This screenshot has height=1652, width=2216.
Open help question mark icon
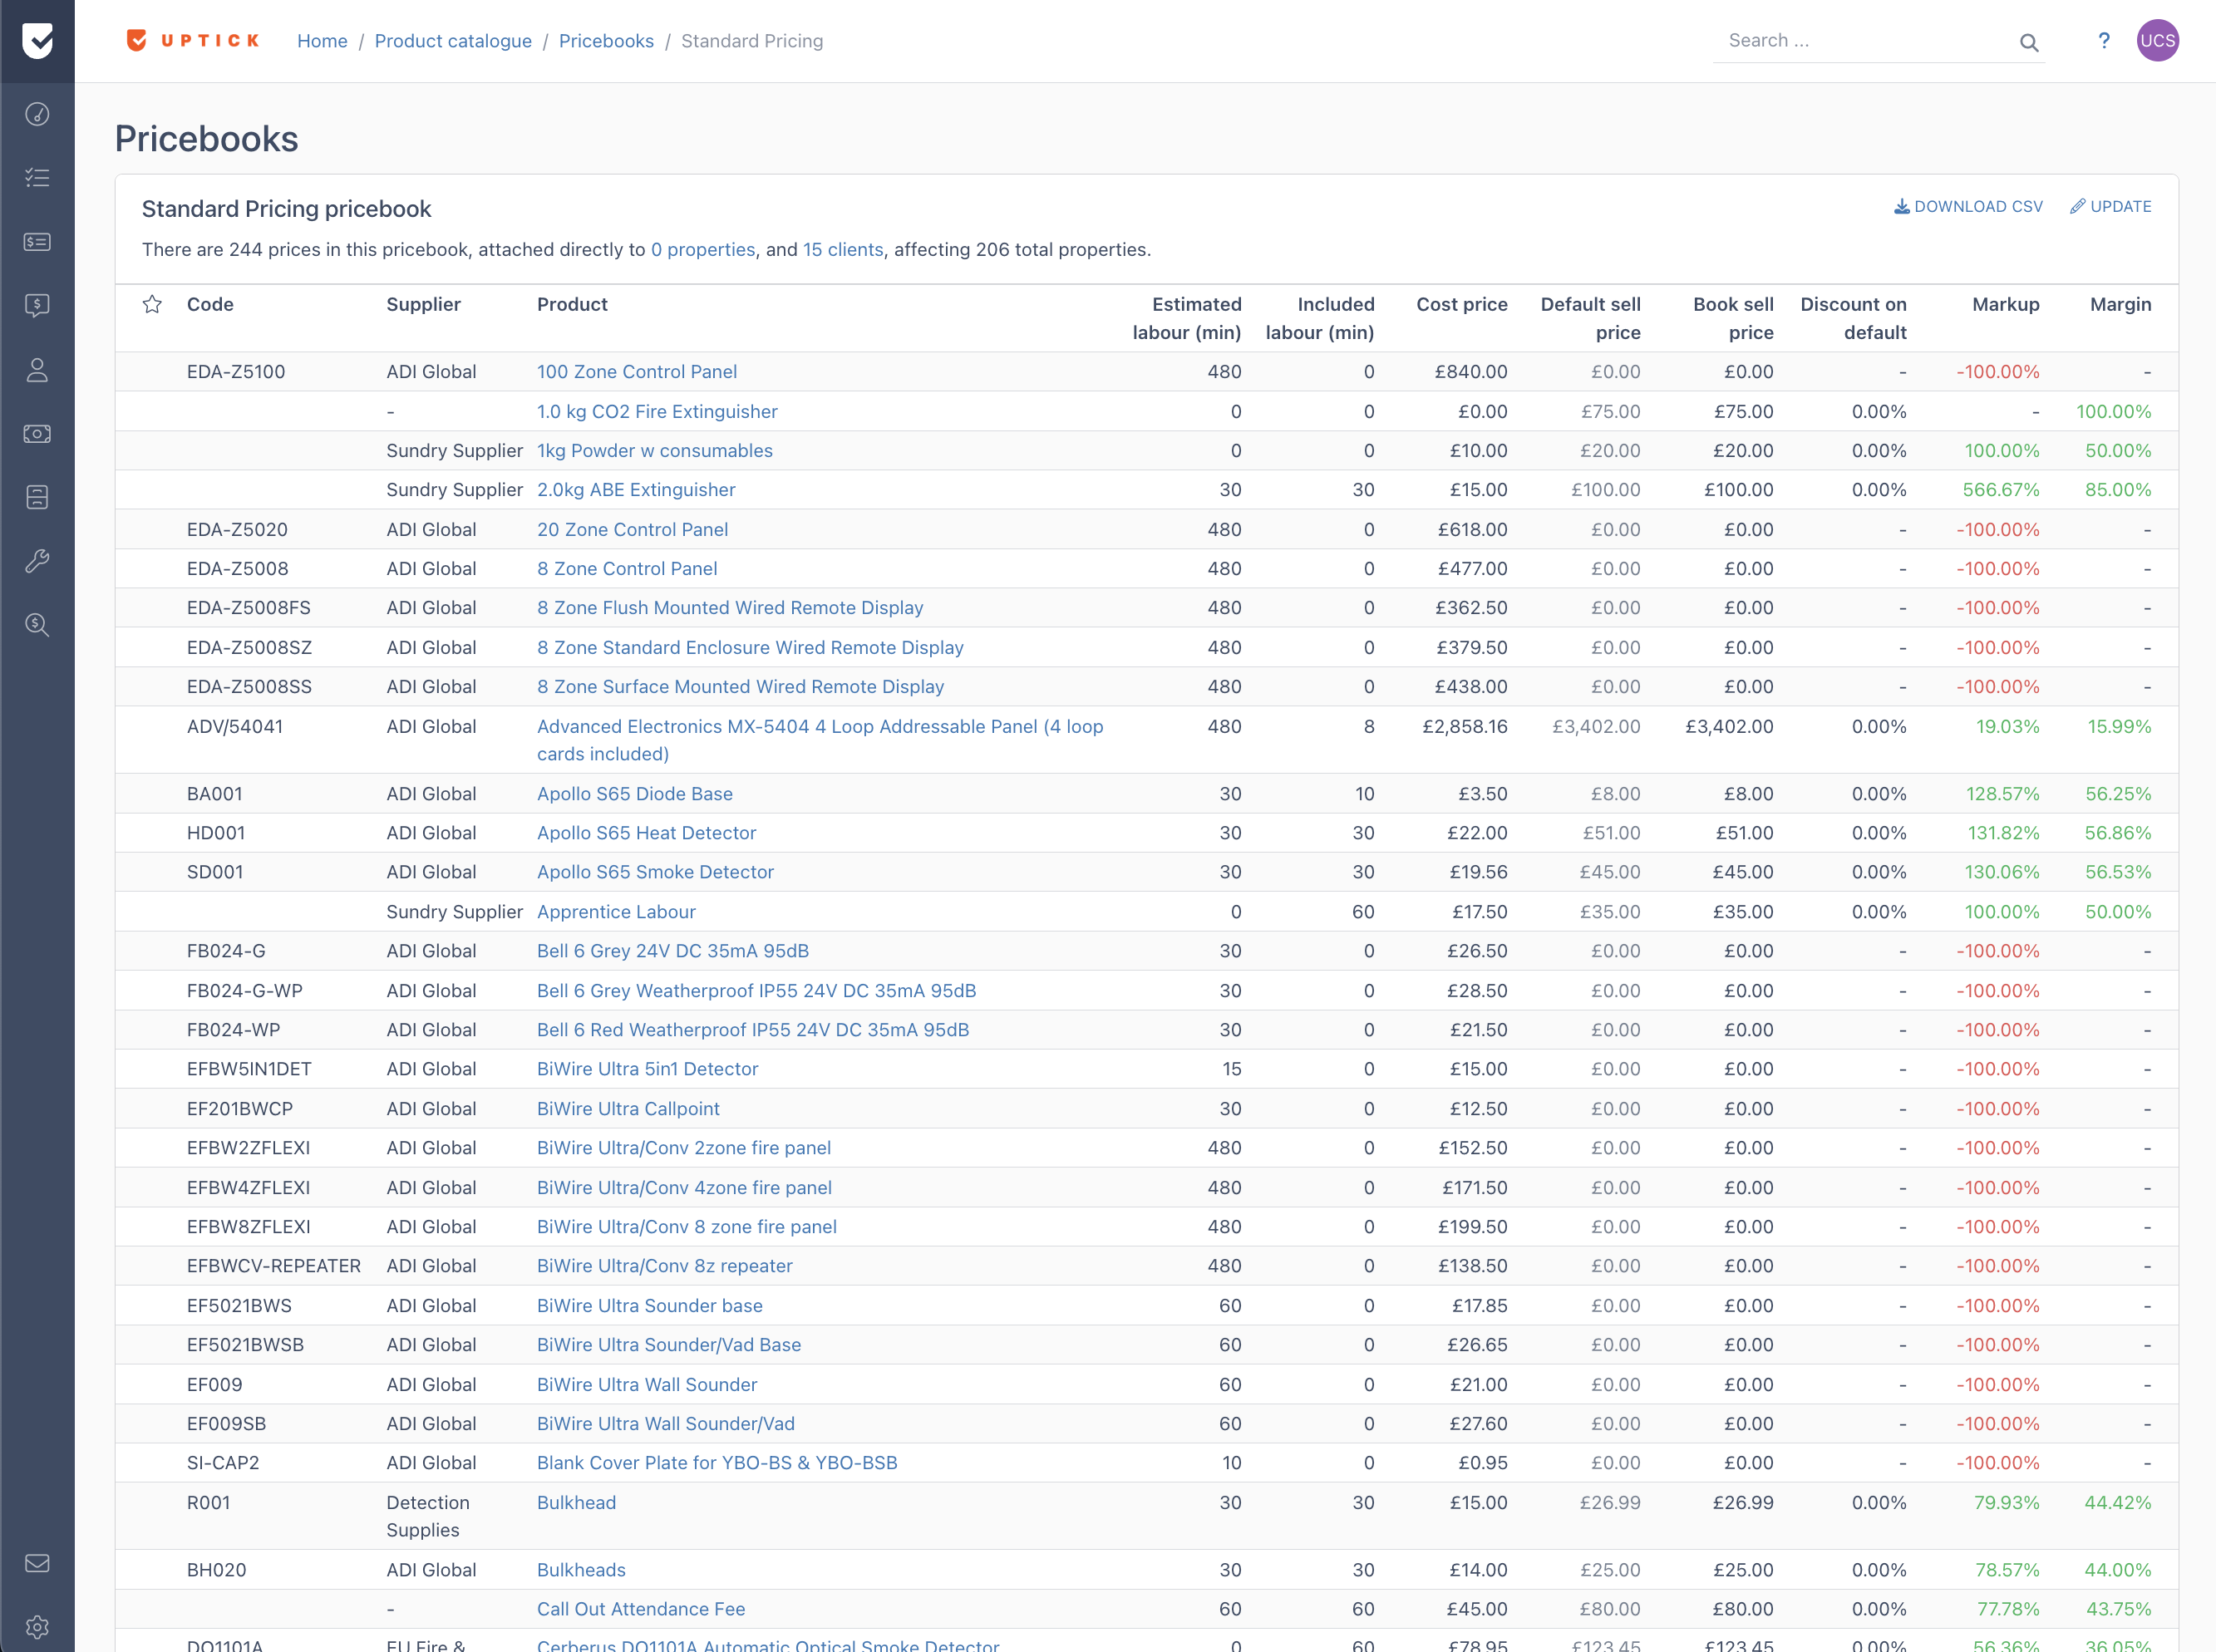pos(2104,41)
